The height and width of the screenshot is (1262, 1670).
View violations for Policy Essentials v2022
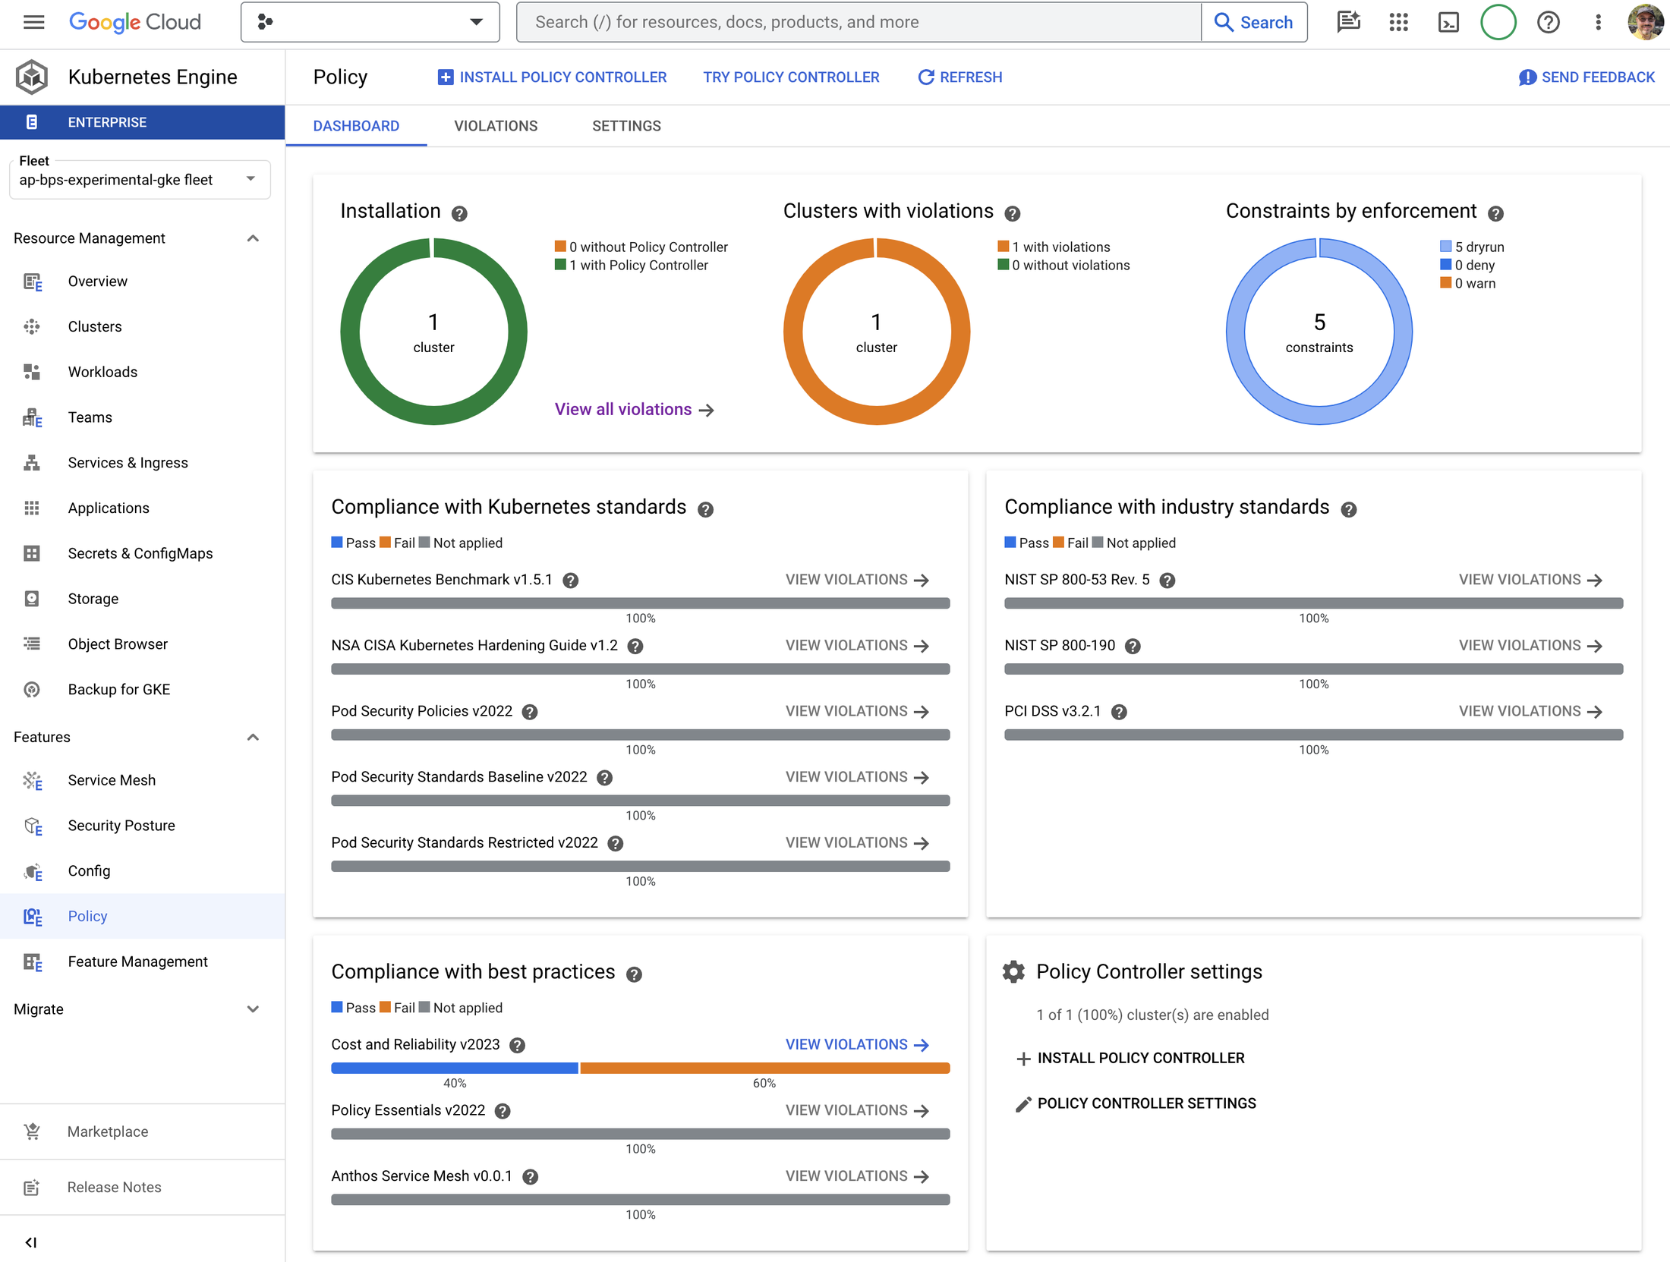(x=857, y=1111)
